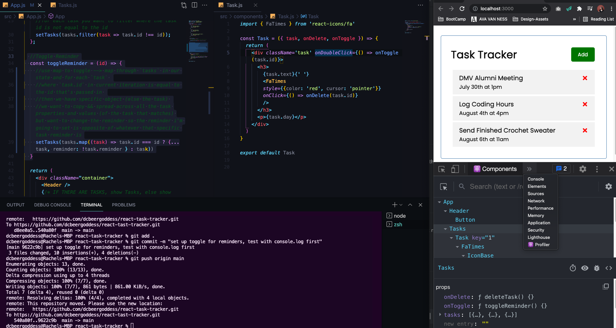This screenshot has width=616, height=328.
Task: Activate the DevTools inspect element picker
Action: click(442, 169)
